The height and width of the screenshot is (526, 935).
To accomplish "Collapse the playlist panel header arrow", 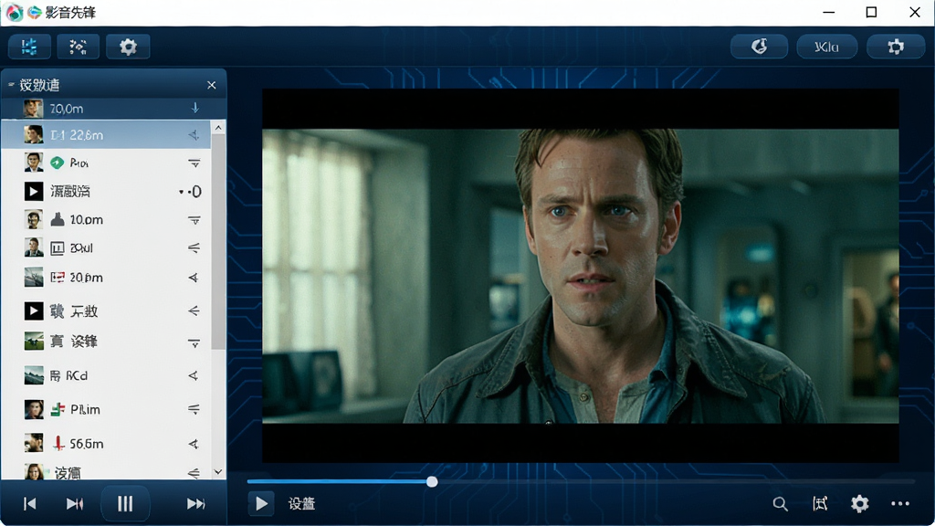I will 11,85.
